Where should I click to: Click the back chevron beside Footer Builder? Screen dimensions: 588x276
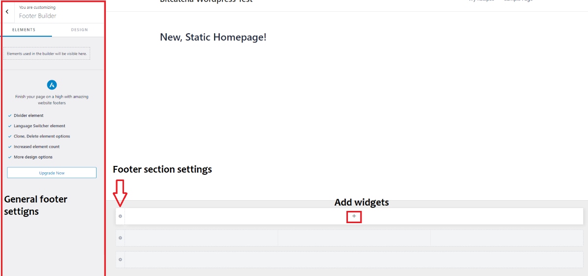click(x=7, y=12)
